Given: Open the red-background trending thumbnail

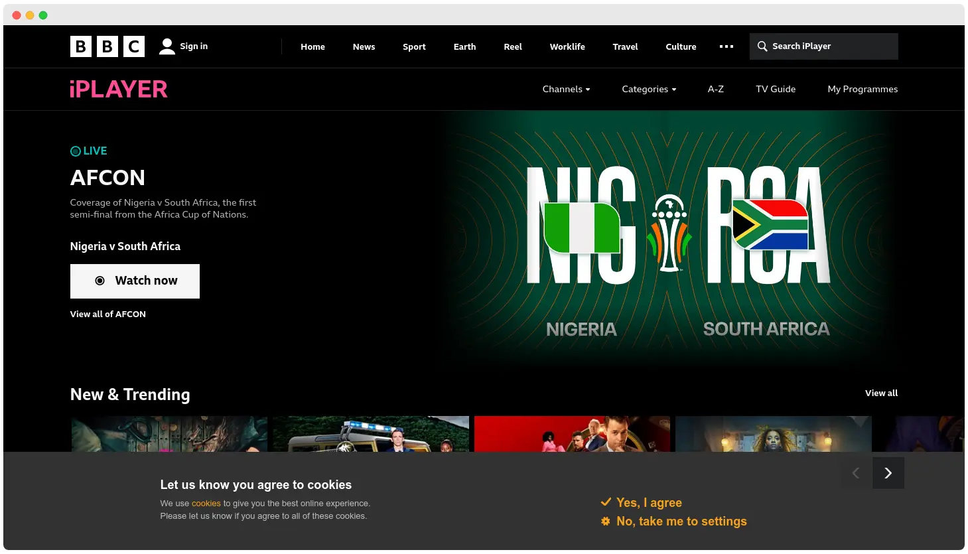Looking at the screenshot, I should pos(572,434).
